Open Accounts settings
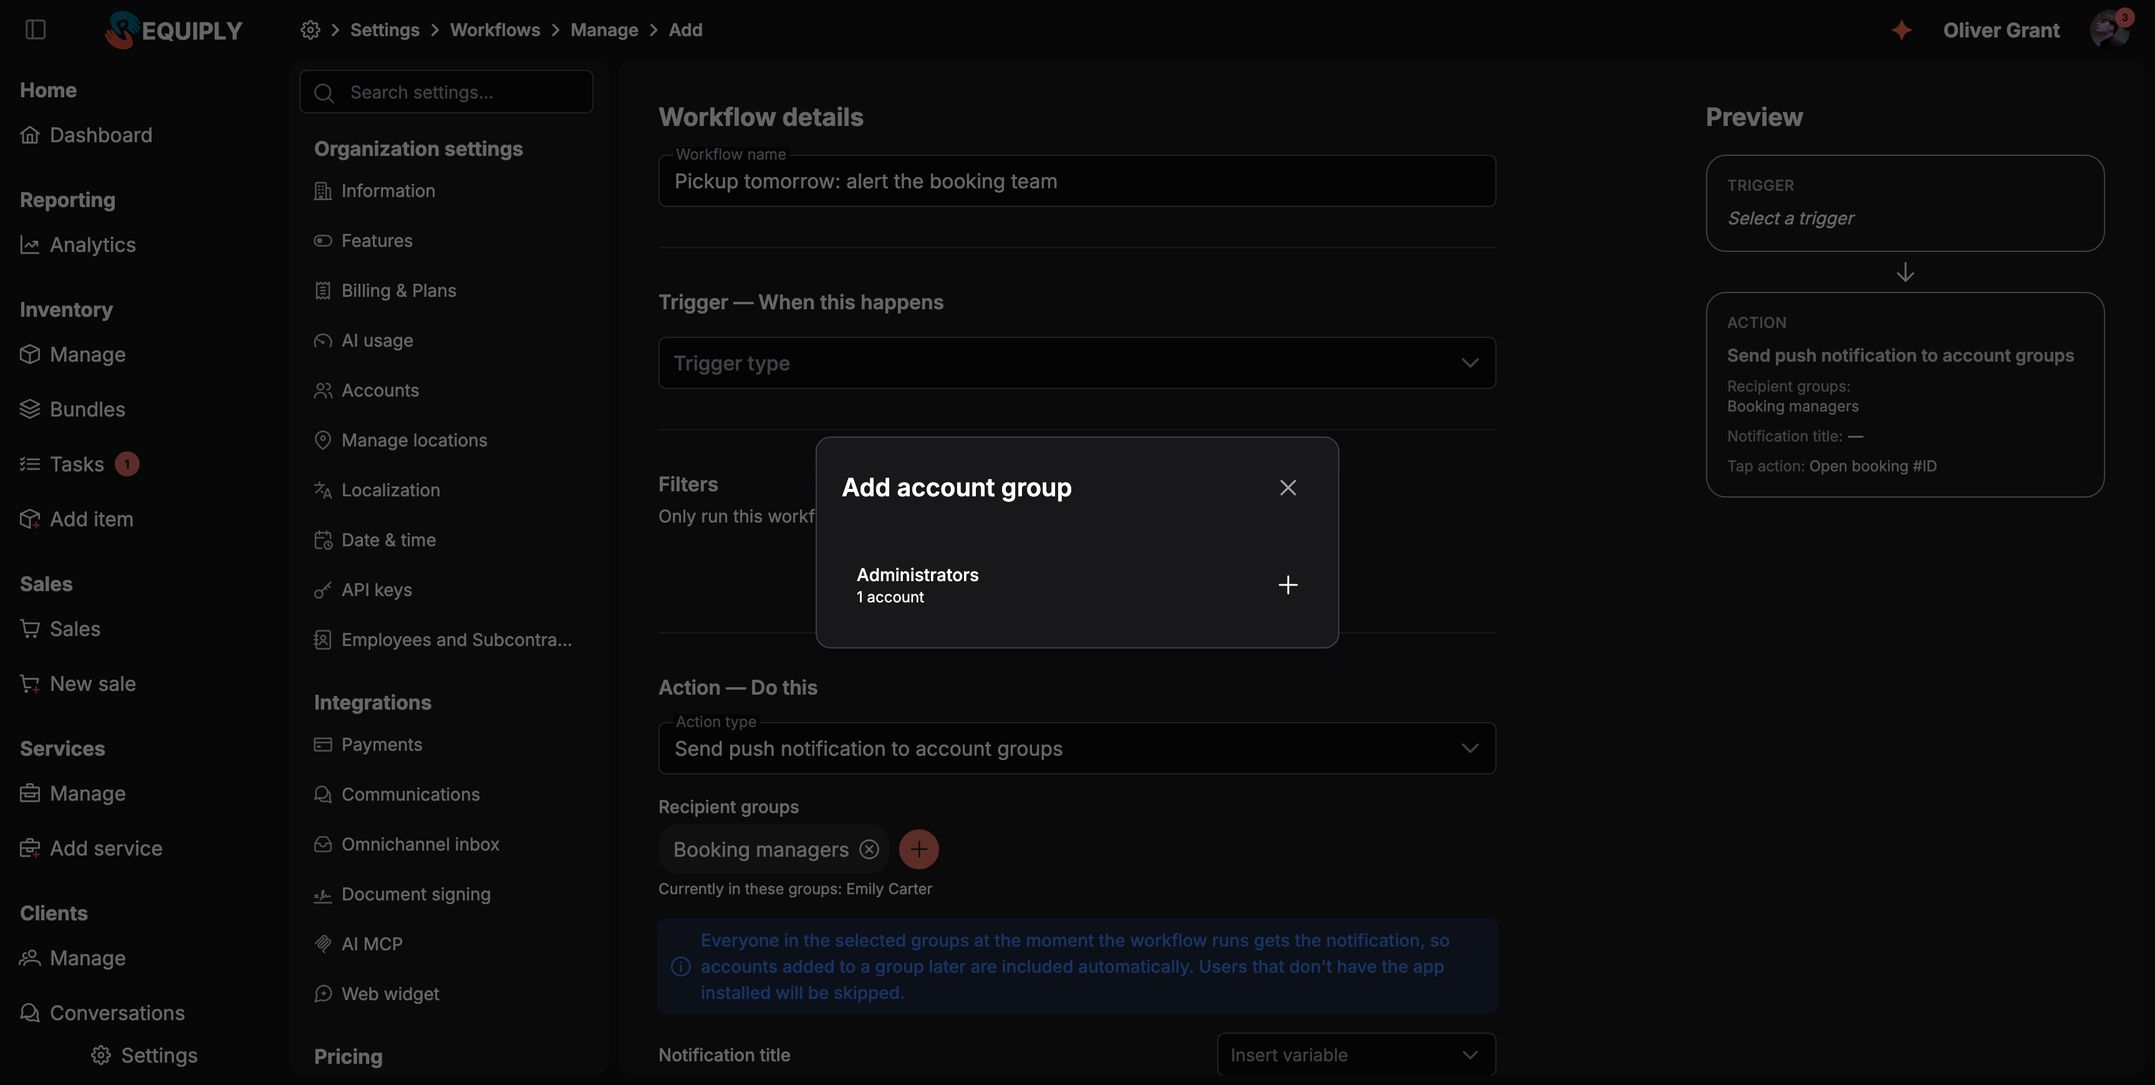This screenshot has width=2155, height=1085. click(x=367, y=391)
